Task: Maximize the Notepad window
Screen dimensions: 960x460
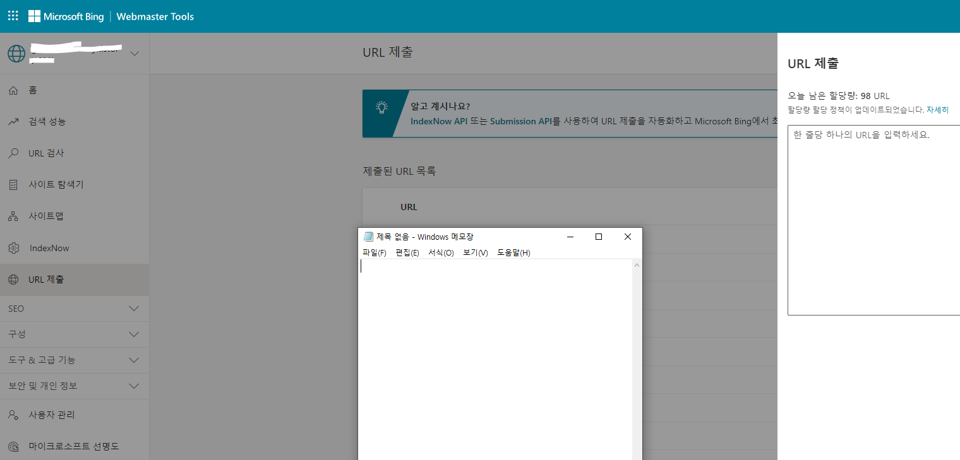Action: tap(599, 237)
